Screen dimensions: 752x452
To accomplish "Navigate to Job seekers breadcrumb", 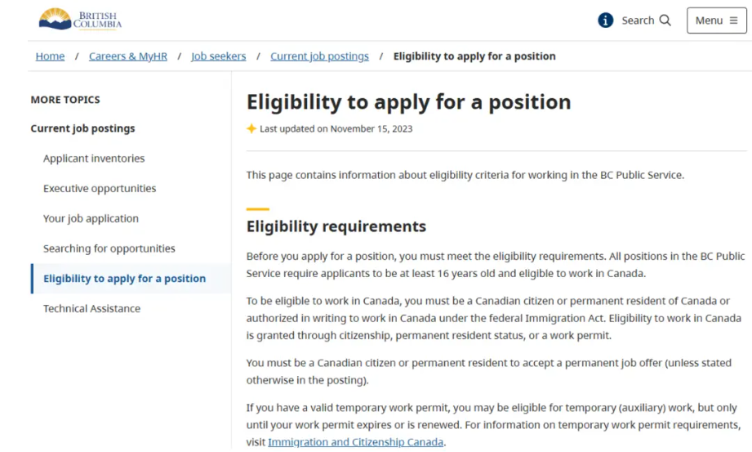I will [219, 56].
